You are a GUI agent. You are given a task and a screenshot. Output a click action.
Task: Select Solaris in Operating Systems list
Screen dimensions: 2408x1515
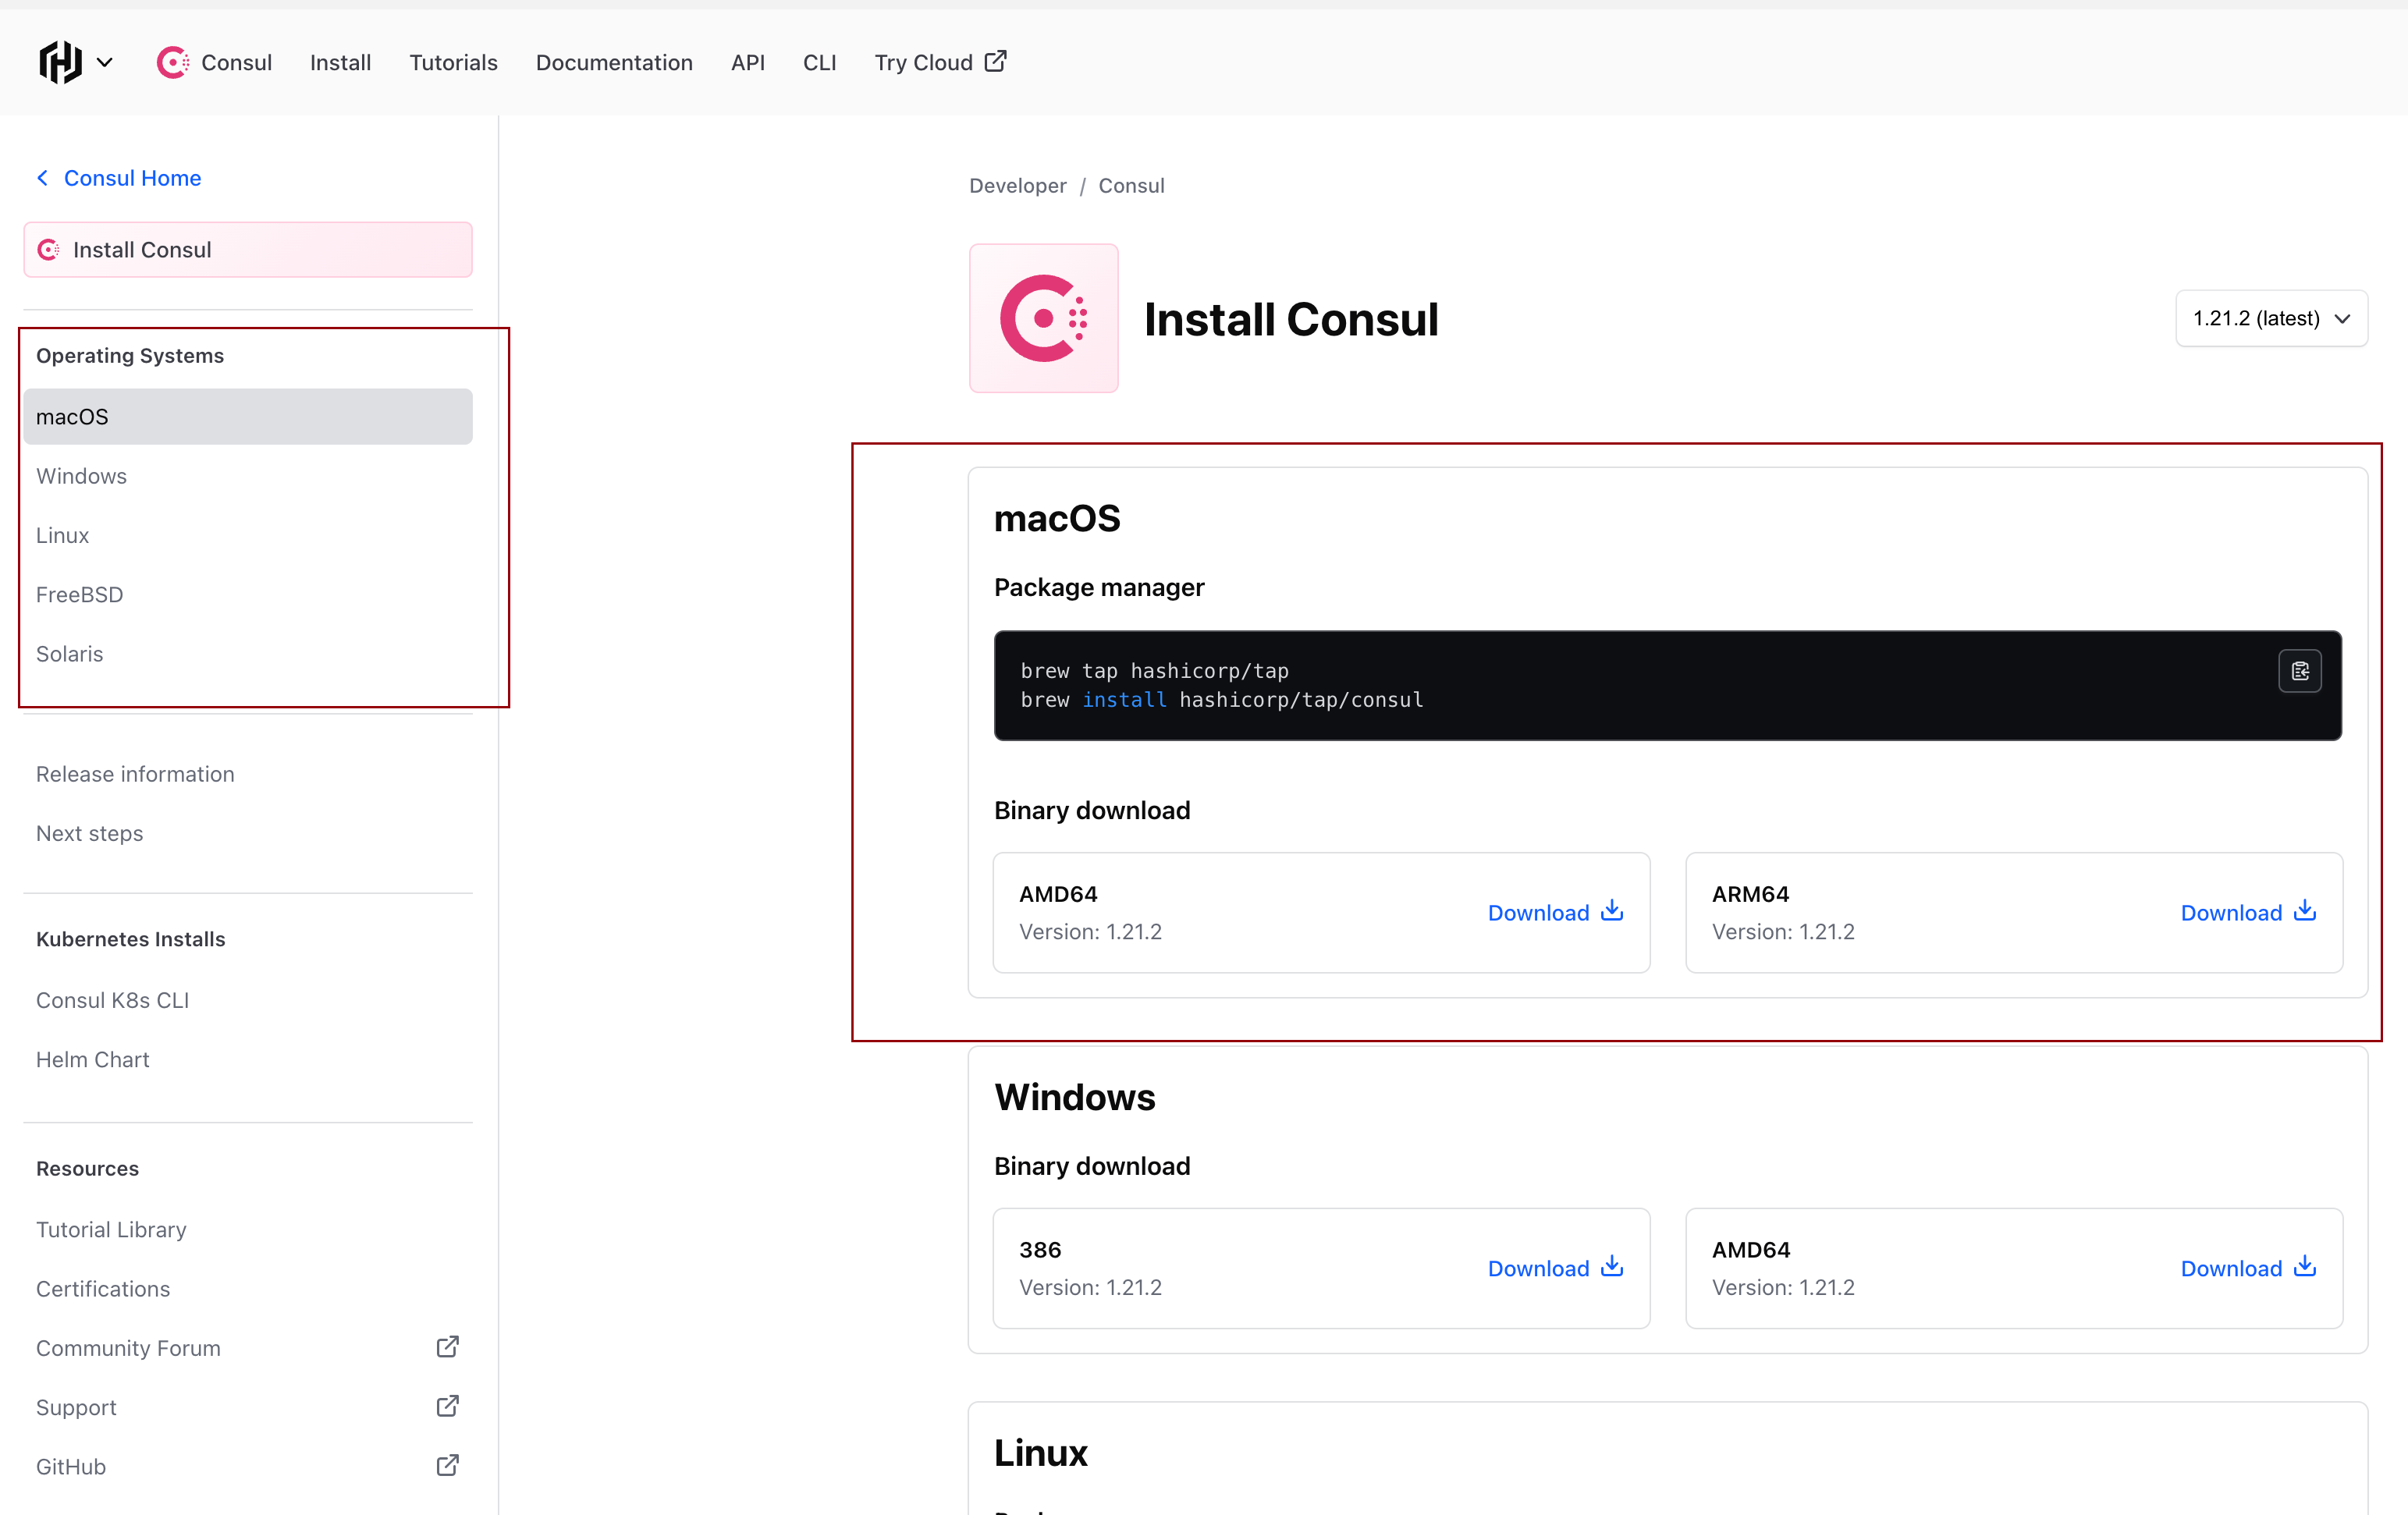(69, 653)
